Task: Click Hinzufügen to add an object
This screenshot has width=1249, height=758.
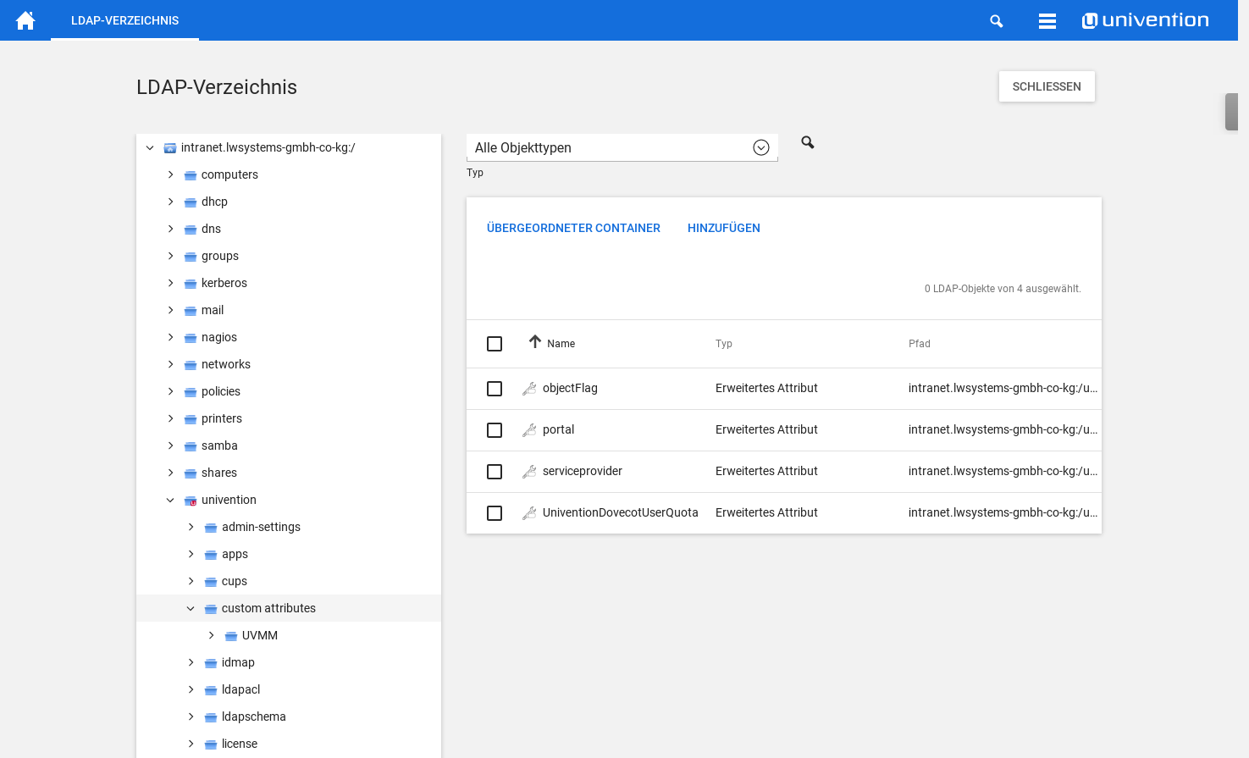Action: [x=723, y=228]
